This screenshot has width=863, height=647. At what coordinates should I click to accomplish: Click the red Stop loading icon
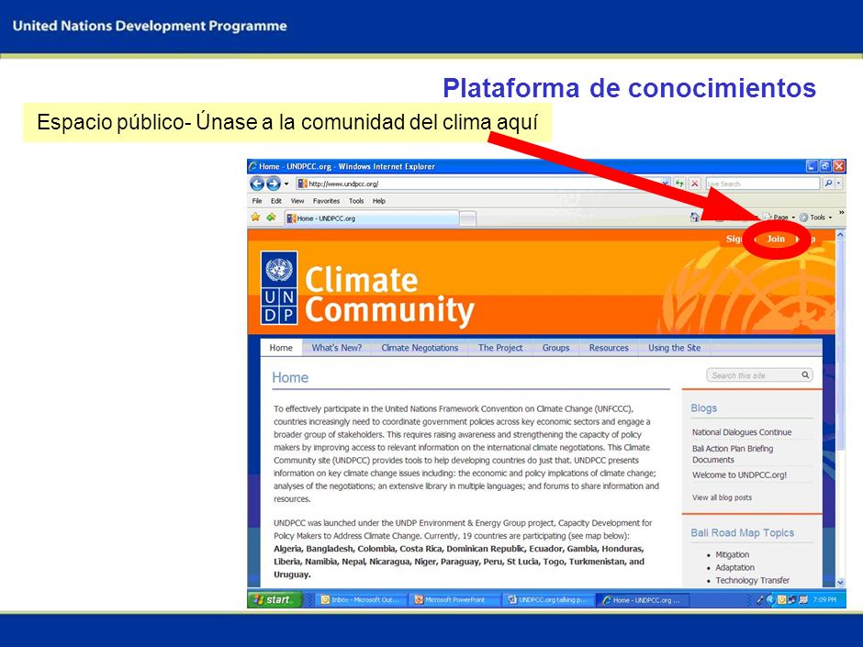(x=695, y=184)
